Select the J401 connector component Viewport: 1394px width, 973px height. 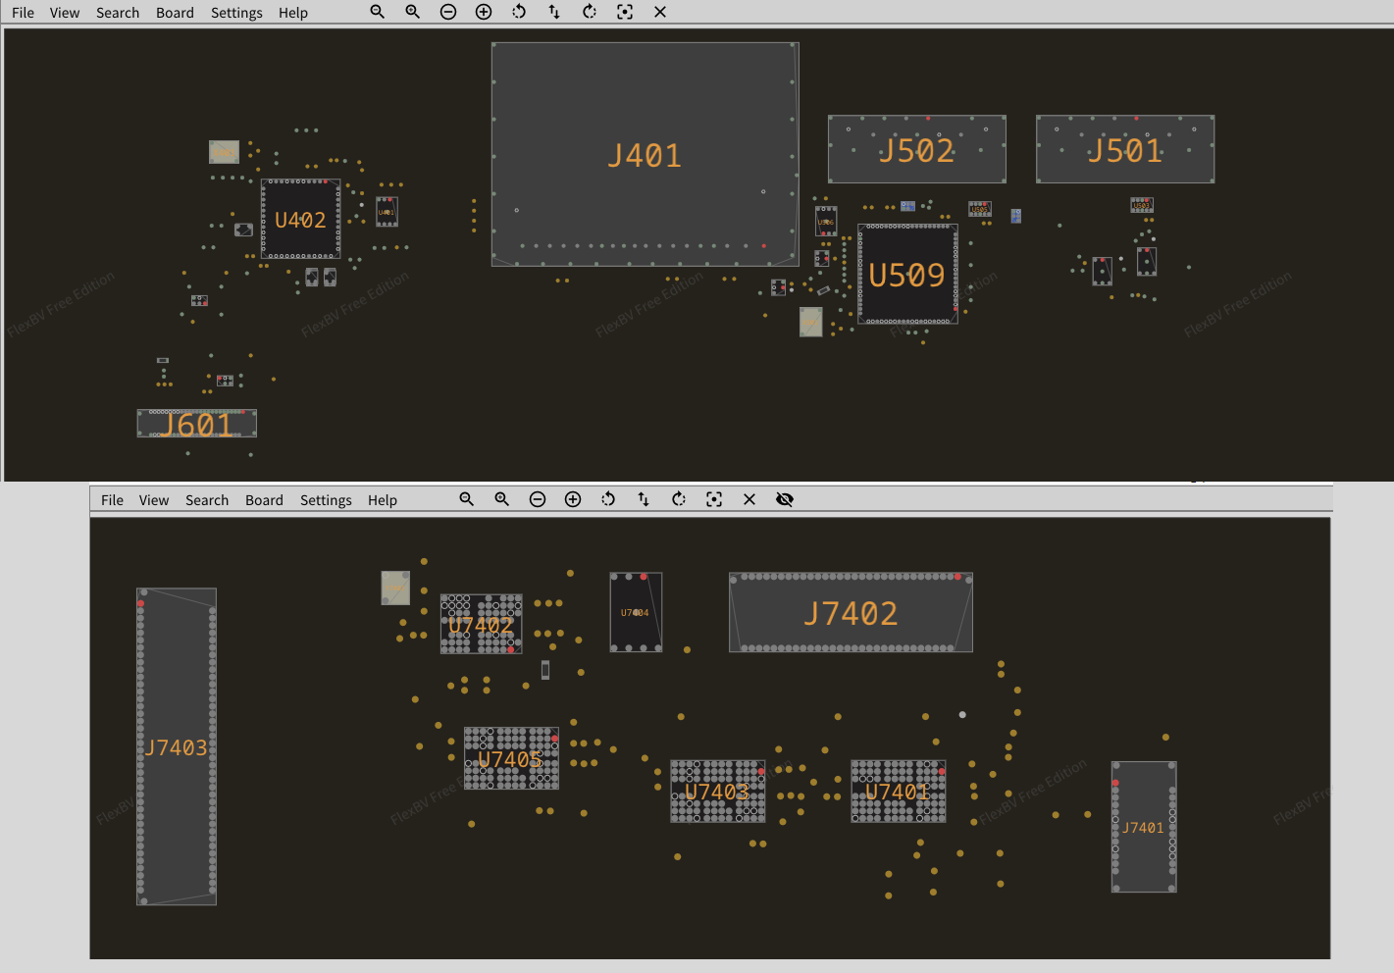(x=645, y=154)
